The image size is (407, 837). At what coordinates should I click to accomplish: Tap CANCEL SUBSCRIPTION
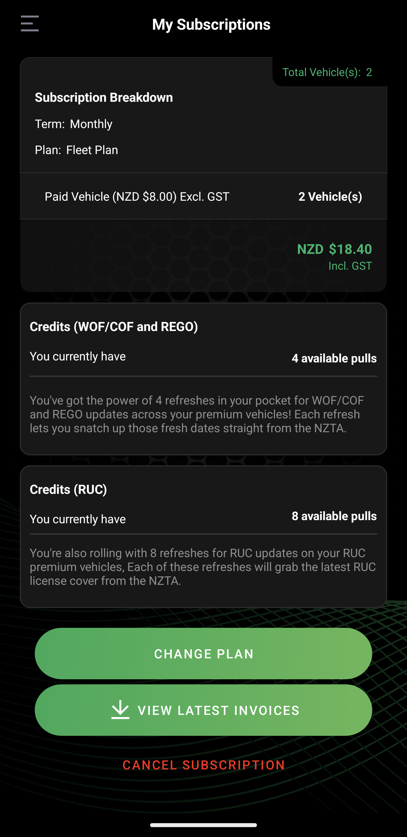(204, 765)
